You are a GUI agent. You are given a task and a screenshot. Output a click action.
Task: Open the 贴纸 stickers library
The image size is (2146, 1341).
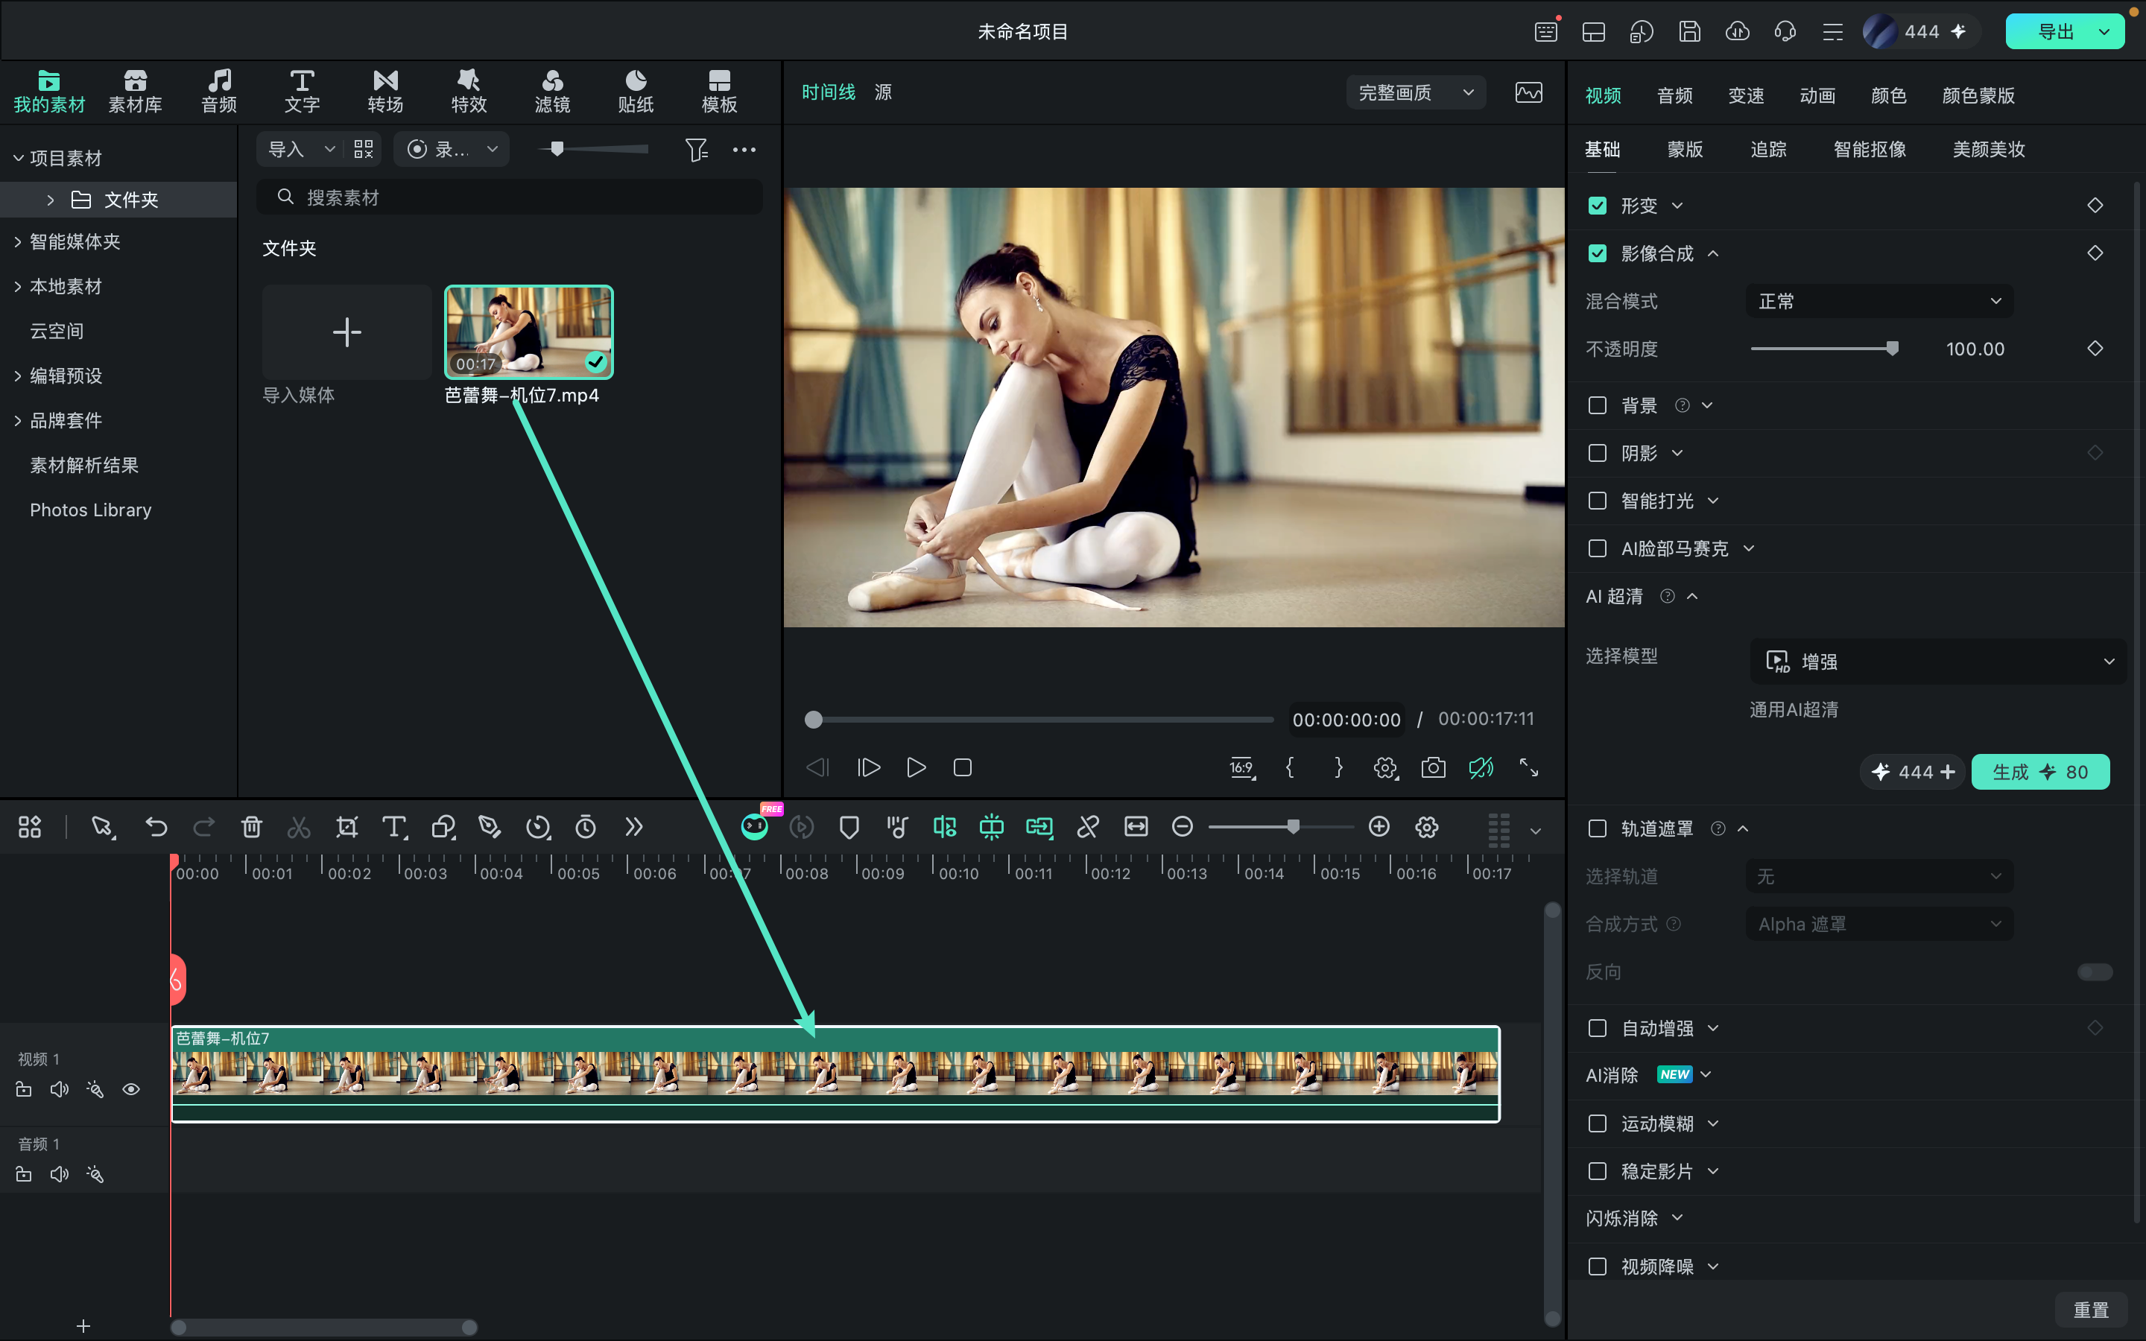pyautogui.click(x=635, y=92)
